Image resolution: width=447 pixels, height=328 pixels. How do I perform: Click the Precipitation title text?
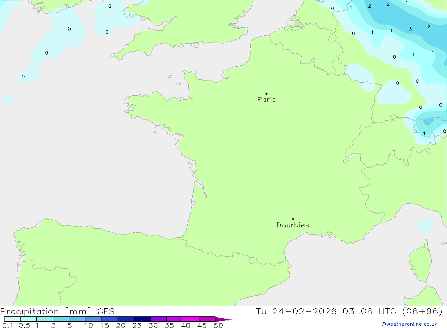pyautogui.click(x=30, y=311)
